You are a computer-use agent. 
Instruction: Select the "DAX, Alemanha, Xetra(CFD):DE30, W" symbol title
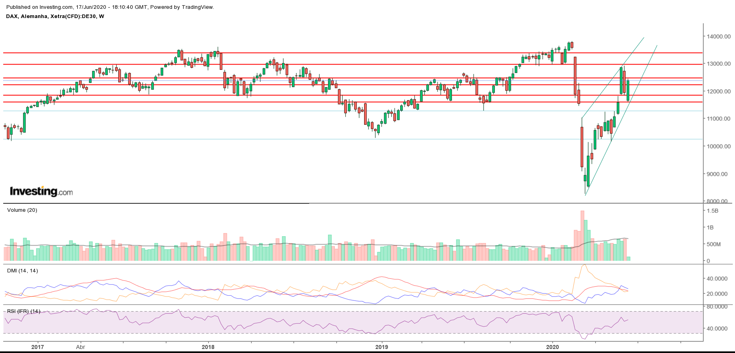pyautogui.click(x=55, y=16)
